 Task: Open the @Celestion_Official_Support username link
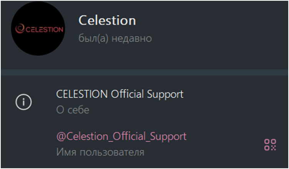coord(121,136)
